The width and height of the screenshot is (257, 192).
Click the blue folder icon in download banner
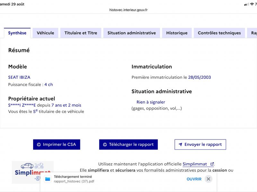pyautogui.click(x=48, y=179)
